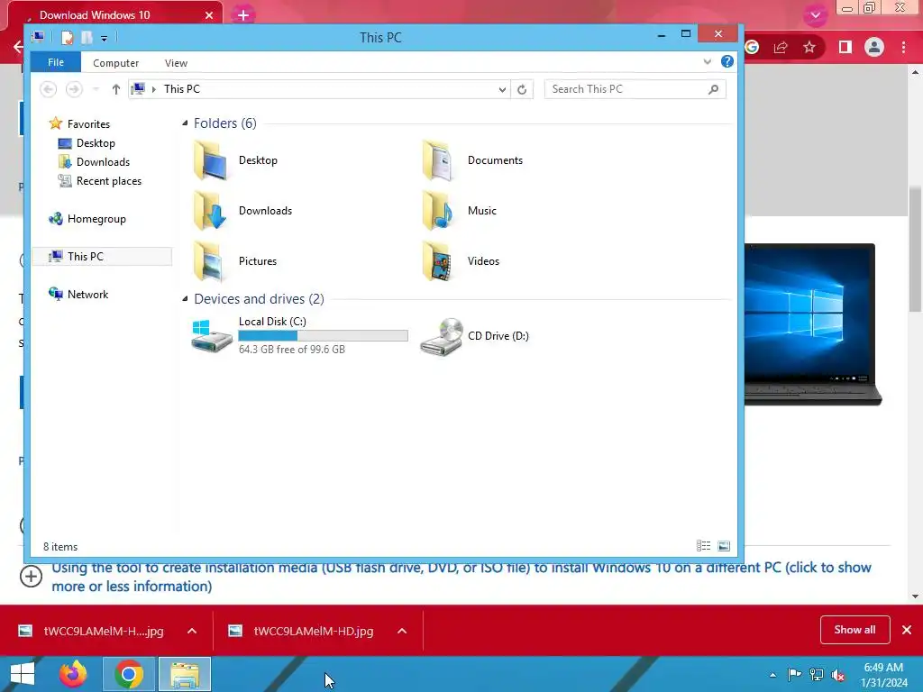Screen dimensions: 923x692
Task: Open Chrome tab search dropdown
Action: coord(815,15)
